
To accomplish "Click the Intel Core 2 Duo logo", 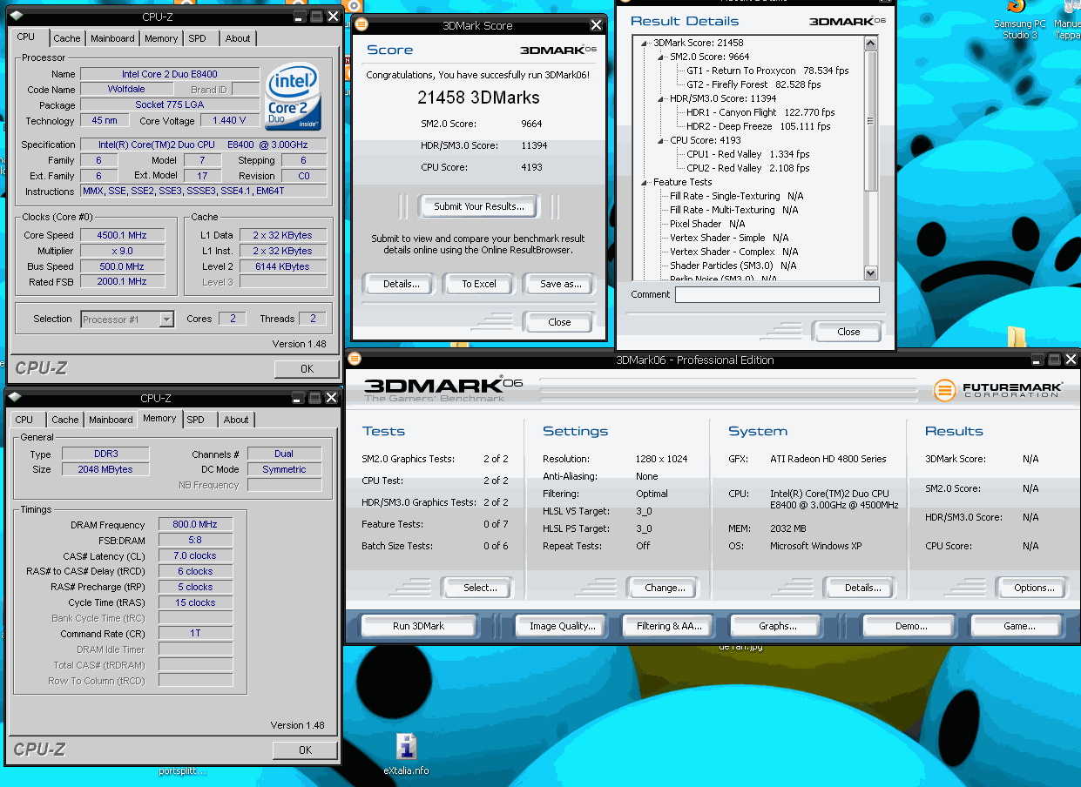I will [294, 96].
